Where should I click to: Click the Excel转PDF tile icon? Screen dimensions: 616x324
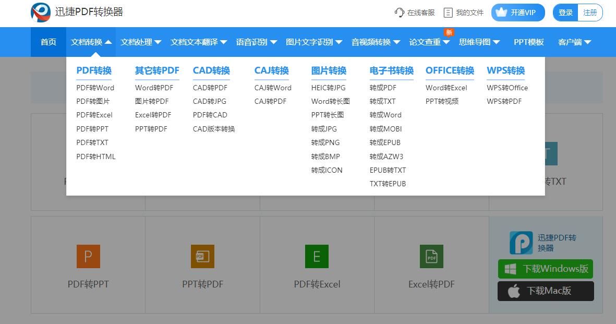pos(431,256)
